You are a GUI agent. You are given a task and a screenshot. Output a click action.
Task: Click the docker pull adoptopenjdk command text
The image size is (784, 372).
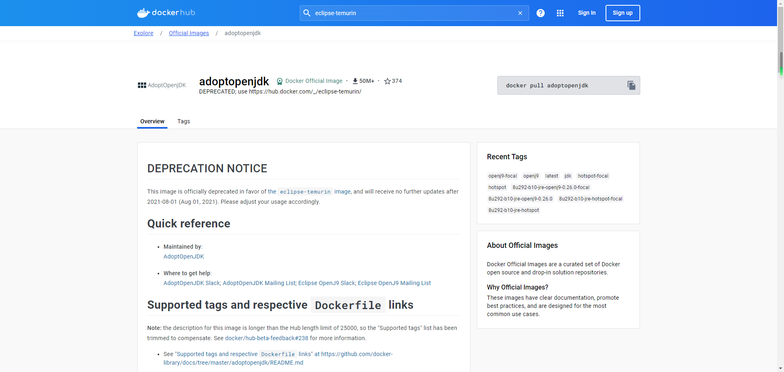coord(547,85)
